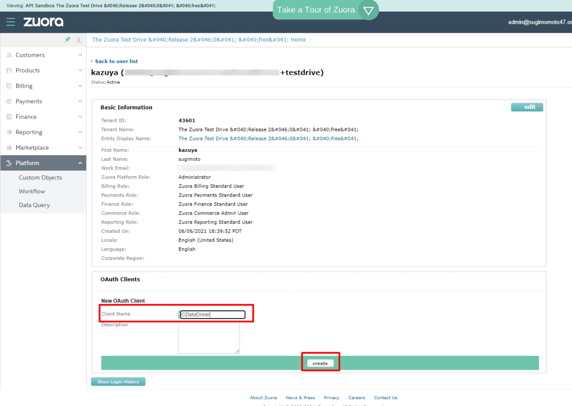
Task: Click the admin account email in header
Action: tap(540, 22)
